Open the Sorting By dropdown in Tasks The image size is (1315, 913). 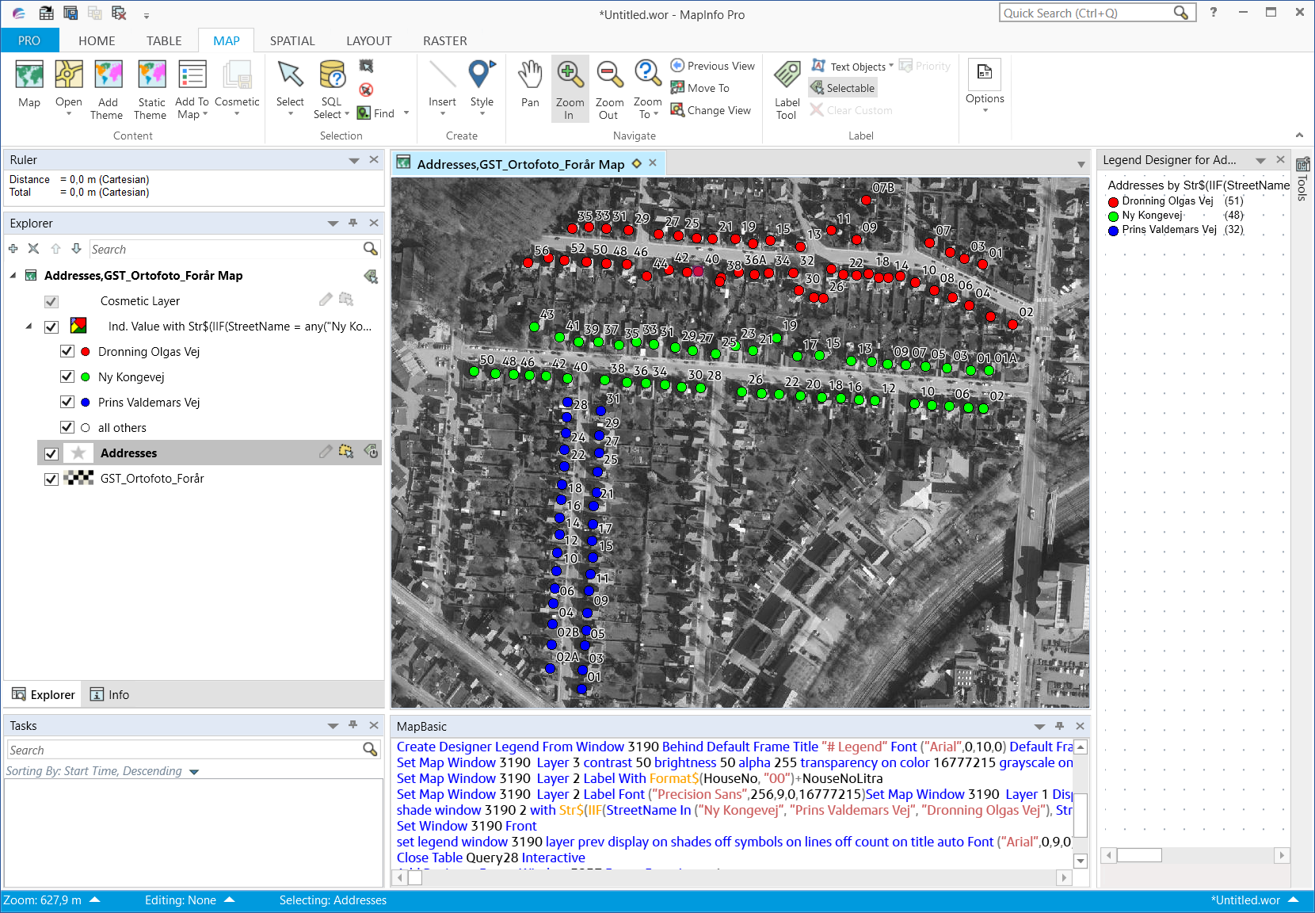tap(194, 770)
